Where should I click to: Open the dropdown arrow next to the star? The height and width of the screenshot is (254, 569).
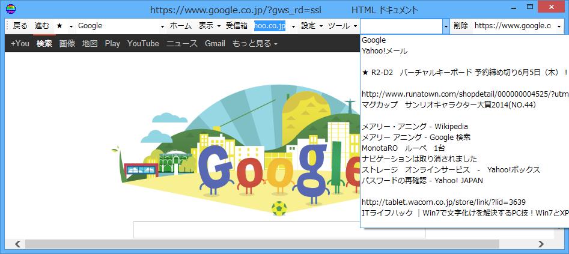point(71,26)
